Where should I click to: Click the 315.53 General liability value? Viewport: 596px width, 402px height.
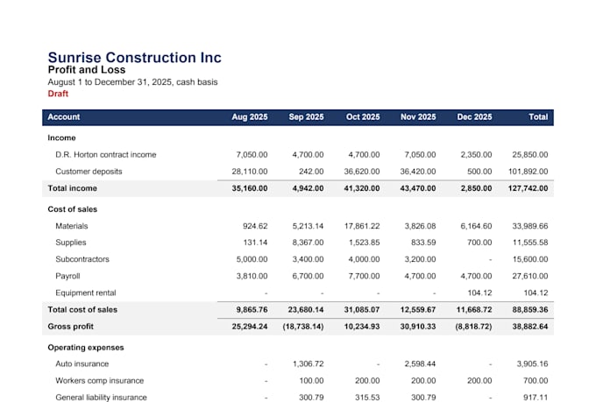click(367, 398)
